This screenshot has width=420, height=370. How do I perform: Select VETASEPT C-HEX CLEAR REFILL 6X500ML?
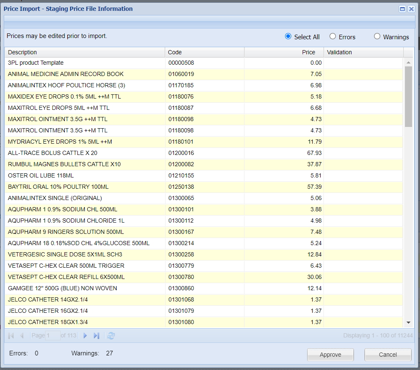click(204, 277)
